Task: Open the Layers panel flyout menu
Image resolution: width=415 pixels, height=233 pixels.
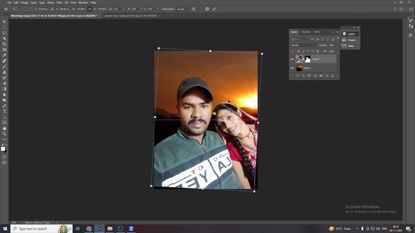Action: 337,32
